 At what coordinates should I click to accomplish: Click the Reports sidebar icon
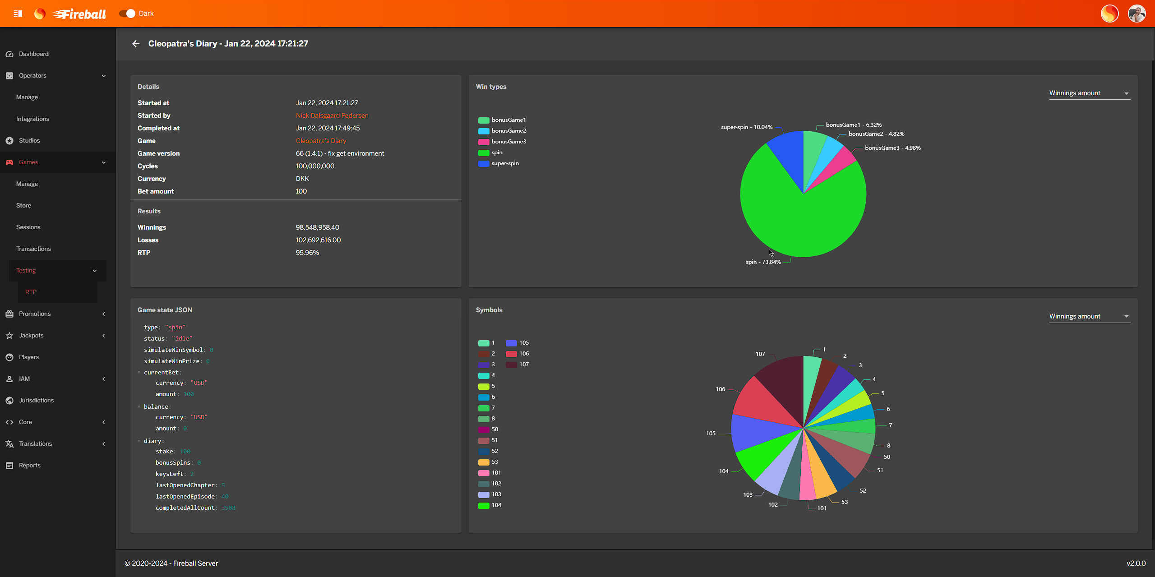tap(9, 466)
